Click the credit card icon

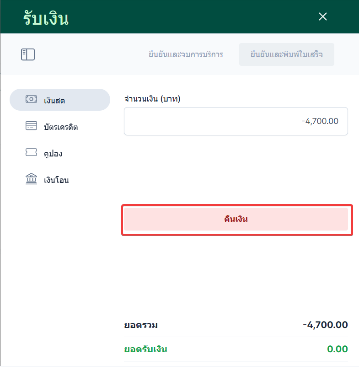[31, 126]
